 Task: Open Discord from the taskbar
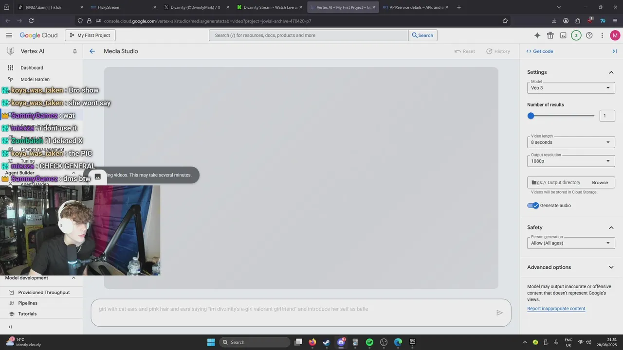(x=341, y=342)
